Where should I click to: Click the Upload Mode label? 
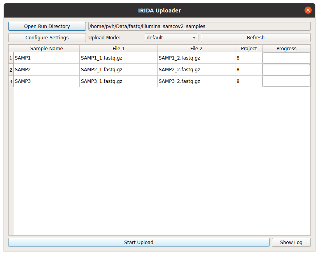[104, 38]
